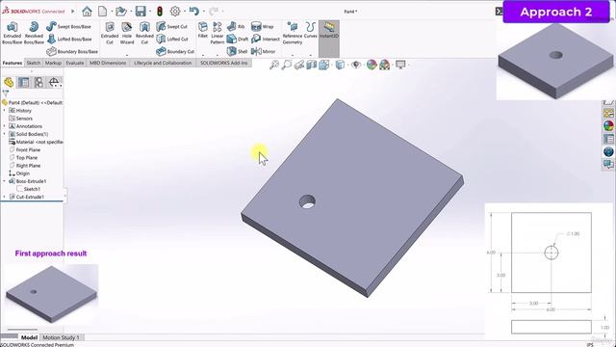The image size is (616, 347).
Task: Switch to the Evaluate tab
Action: [75, 63]
